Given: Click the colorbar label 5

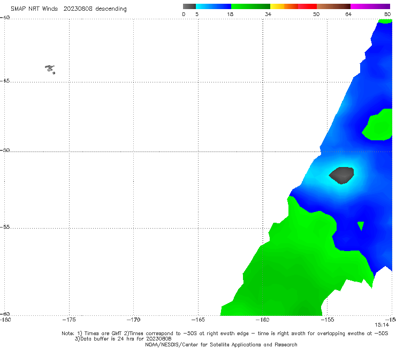Looking at the screenshot, I should pos(197,14).
